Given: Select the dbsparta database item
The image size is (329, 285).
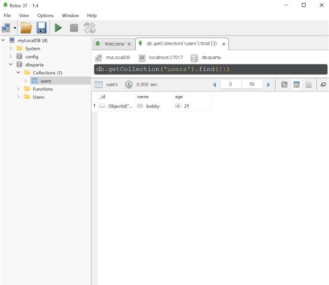Looking at the screenshot, I should [34, 64].
